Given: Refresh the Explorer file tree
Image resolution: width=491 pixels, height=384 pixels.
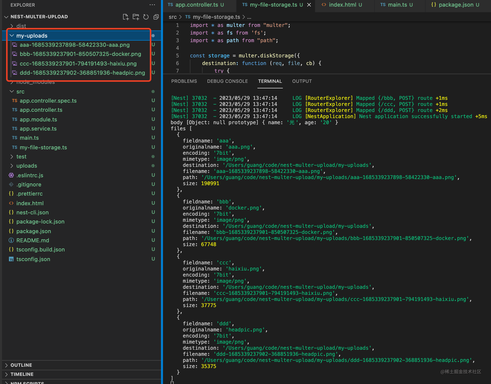Looking at the screenshot, I should pyautogui.click(x=146, y=17).
